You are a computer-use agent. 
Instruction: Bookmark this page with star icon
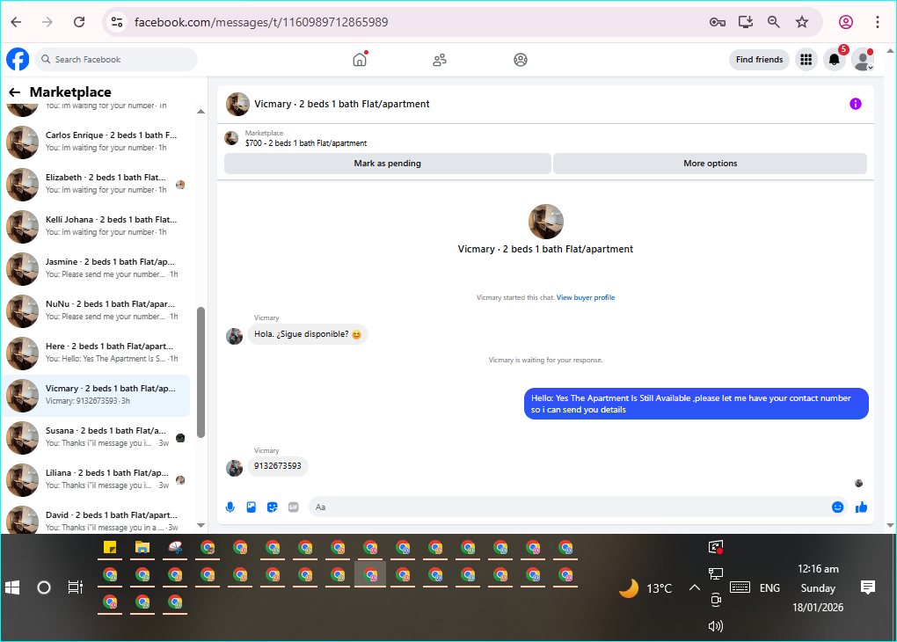click(802, 22)
